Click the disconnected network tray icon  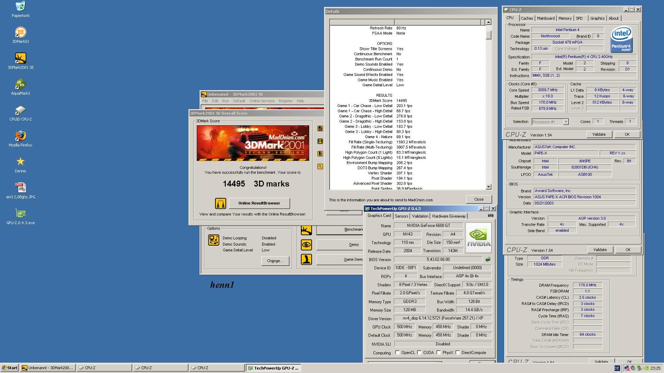pos(627,368)
